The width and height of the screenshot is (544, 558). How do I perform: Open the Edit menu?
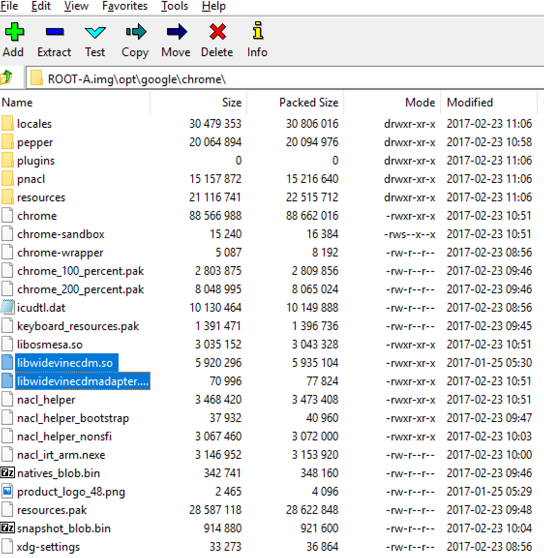coord(41,6)
